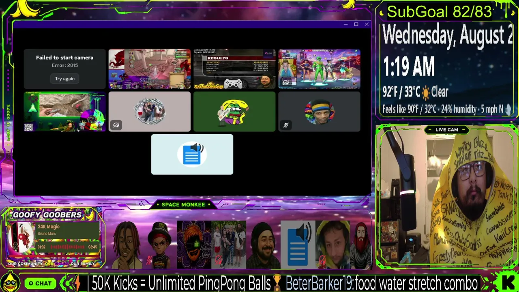Image resolution: width=519 pixels, height=292 pixels.
Task: Open the circular group photo tile
Action: [x=150, y=112]
